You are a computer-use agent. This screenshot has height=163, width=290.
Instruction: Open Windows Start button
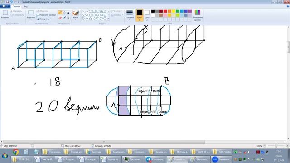[x=5, y=155]
